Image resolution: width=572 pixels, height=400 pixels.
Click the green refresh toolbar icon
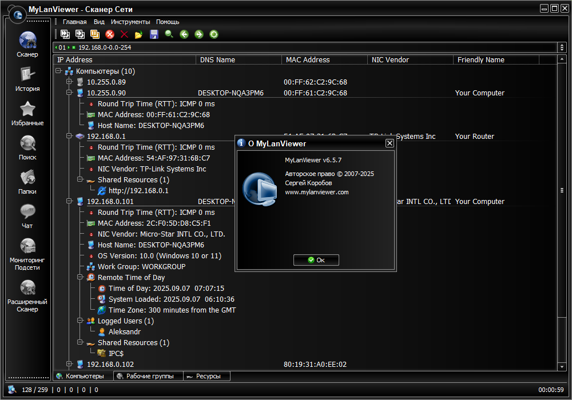pos(214,34)
